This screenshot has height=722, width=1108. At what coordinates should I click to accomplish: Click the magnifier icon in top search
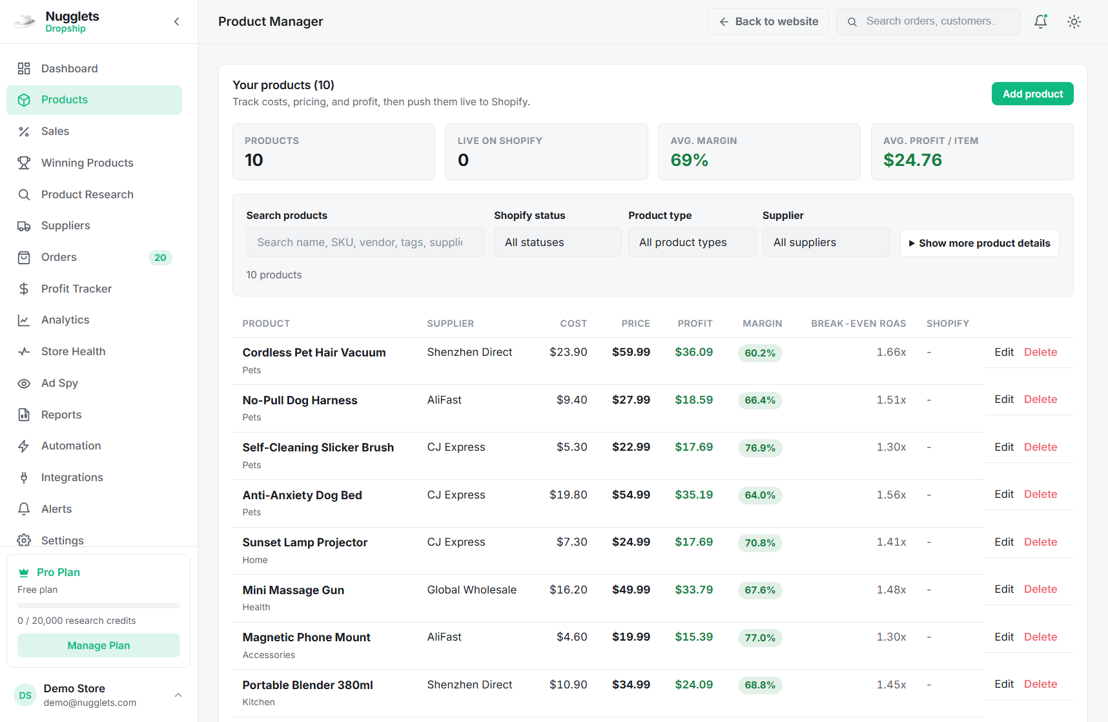click(x=852, y=22)
